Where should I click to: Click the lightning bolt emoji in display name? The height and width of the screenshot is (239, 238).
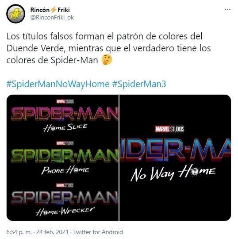coord(54,10)
